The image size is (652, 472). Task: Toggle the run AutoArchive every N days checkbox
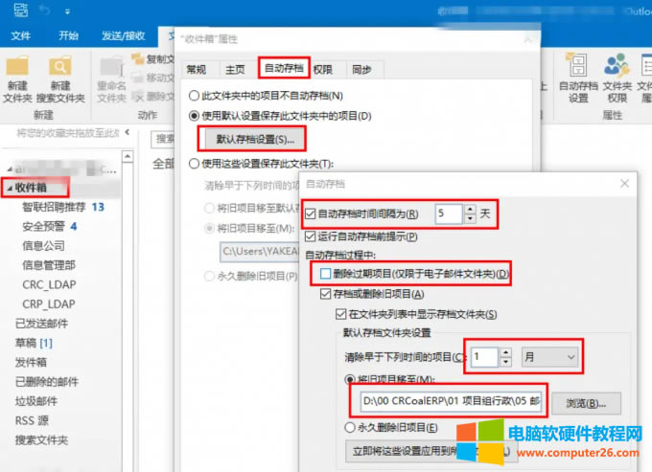[310, 214]
